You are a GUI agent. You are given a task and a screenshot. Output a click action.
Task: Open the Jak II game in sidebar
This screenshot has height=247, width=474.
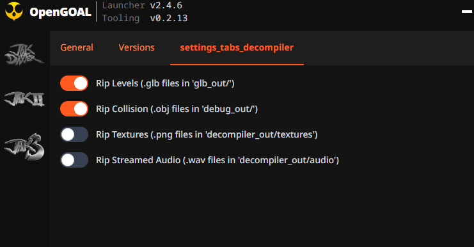pos(24,99)
